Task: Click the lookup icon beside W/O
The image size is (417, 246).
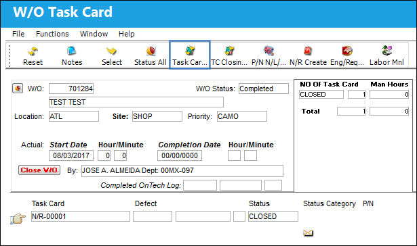Action: coord(18,89)
